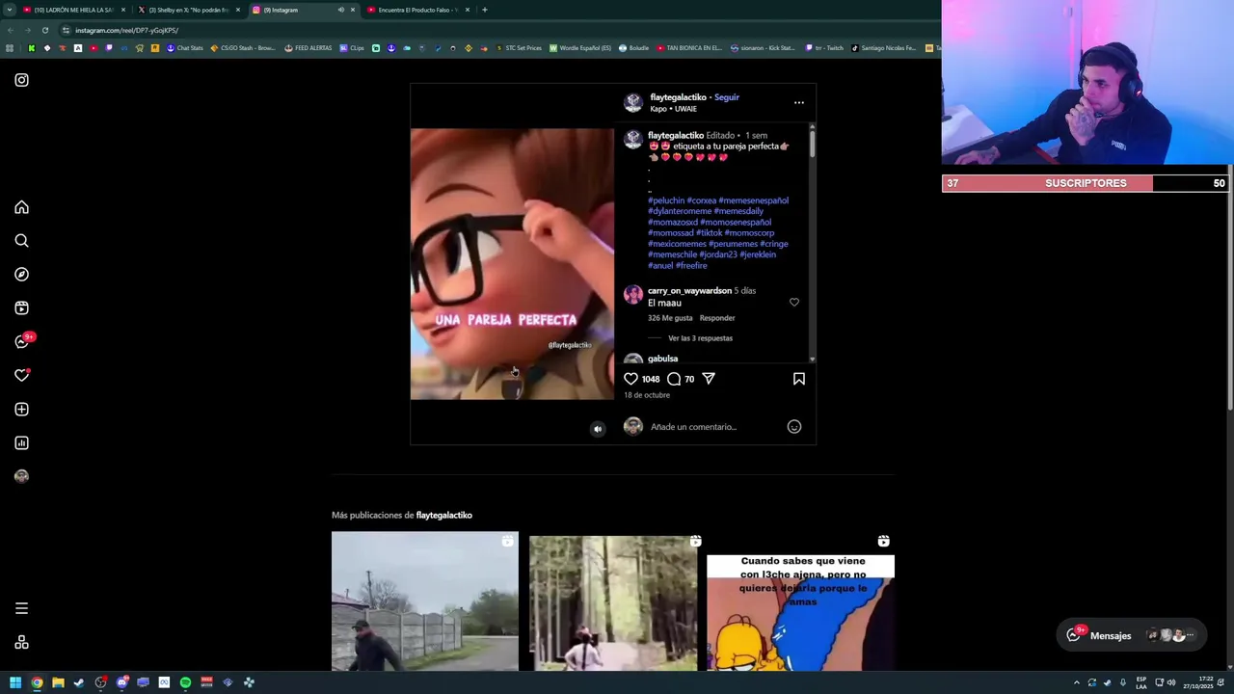Viewport: 1234px width, 694px height.
Task: Click into Añade un comentario field
Action: (713, 426)
